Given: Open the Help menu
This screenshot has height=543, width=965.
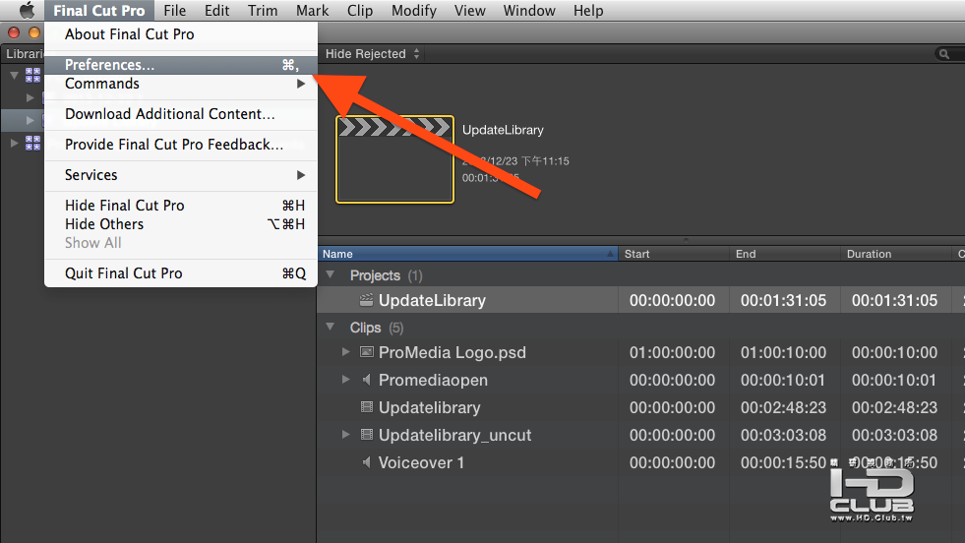Looking at the screenshot, I should [588, 11].
